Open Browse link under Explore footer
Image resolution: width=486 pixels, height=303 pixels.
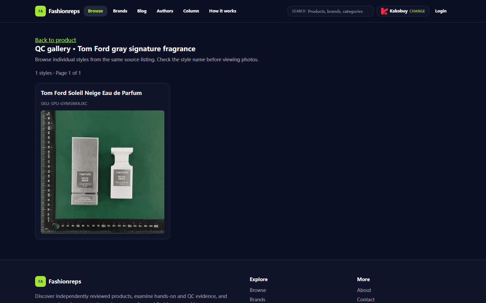pos(258,290)
